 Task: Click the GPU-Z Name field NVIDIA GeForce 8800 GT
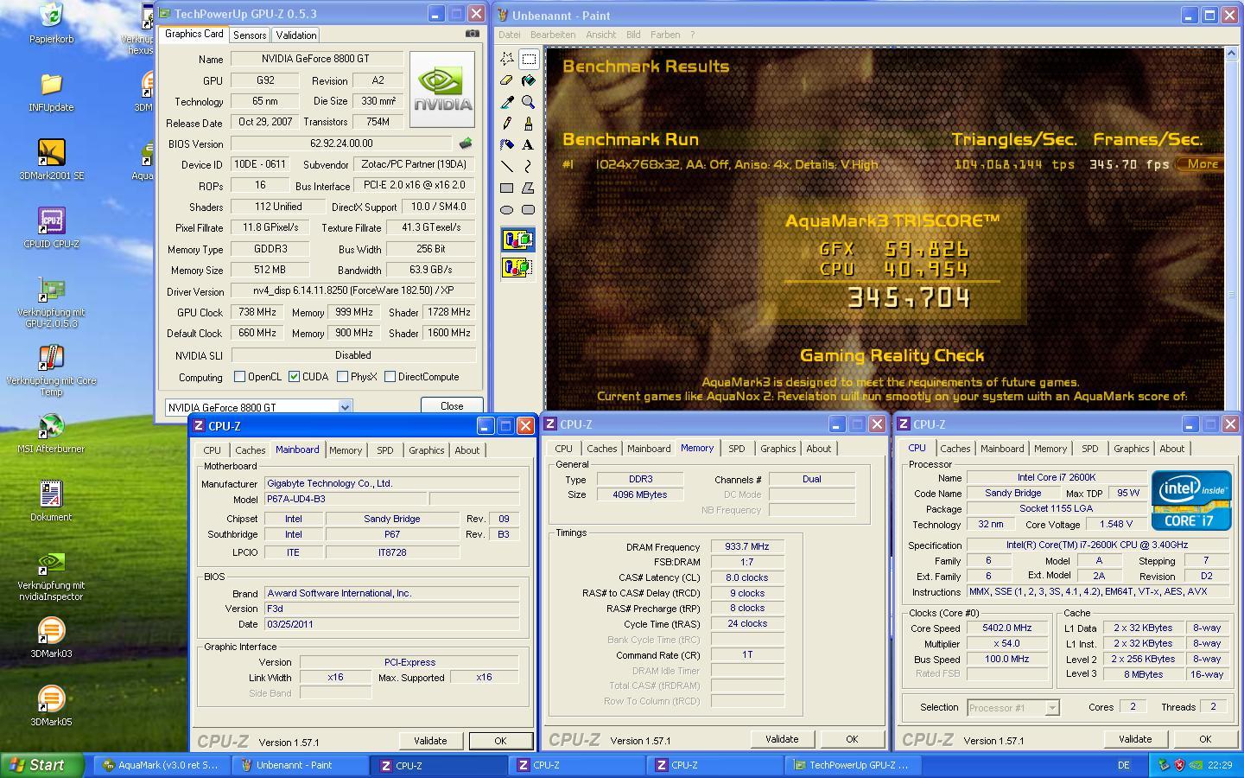(x=316, y=59)
